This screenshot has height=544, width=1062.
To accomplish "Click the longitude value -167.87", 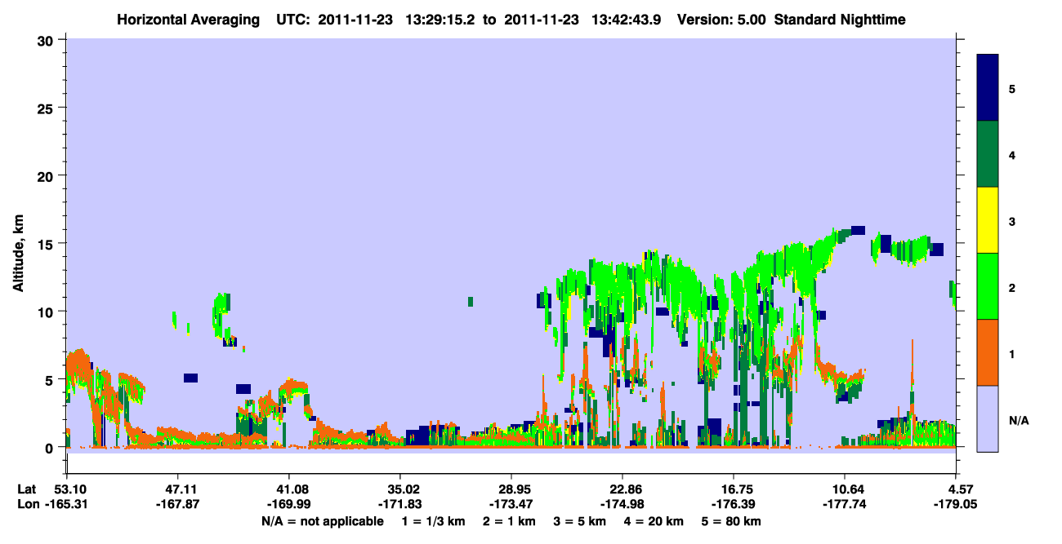I will pyautogui.click(x=177, y=504).
